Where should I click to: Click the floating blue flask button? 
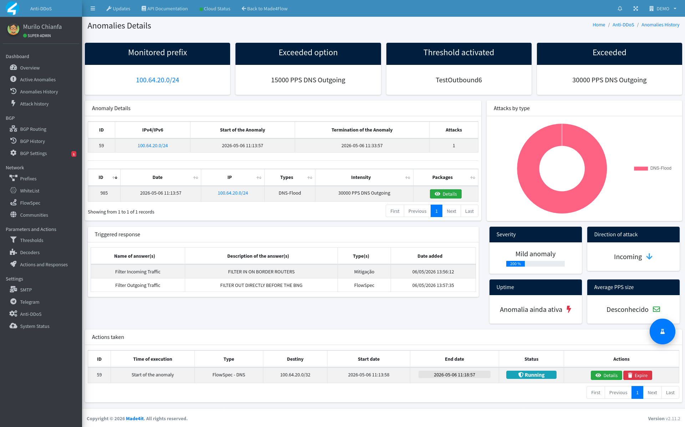pos(662,331)
